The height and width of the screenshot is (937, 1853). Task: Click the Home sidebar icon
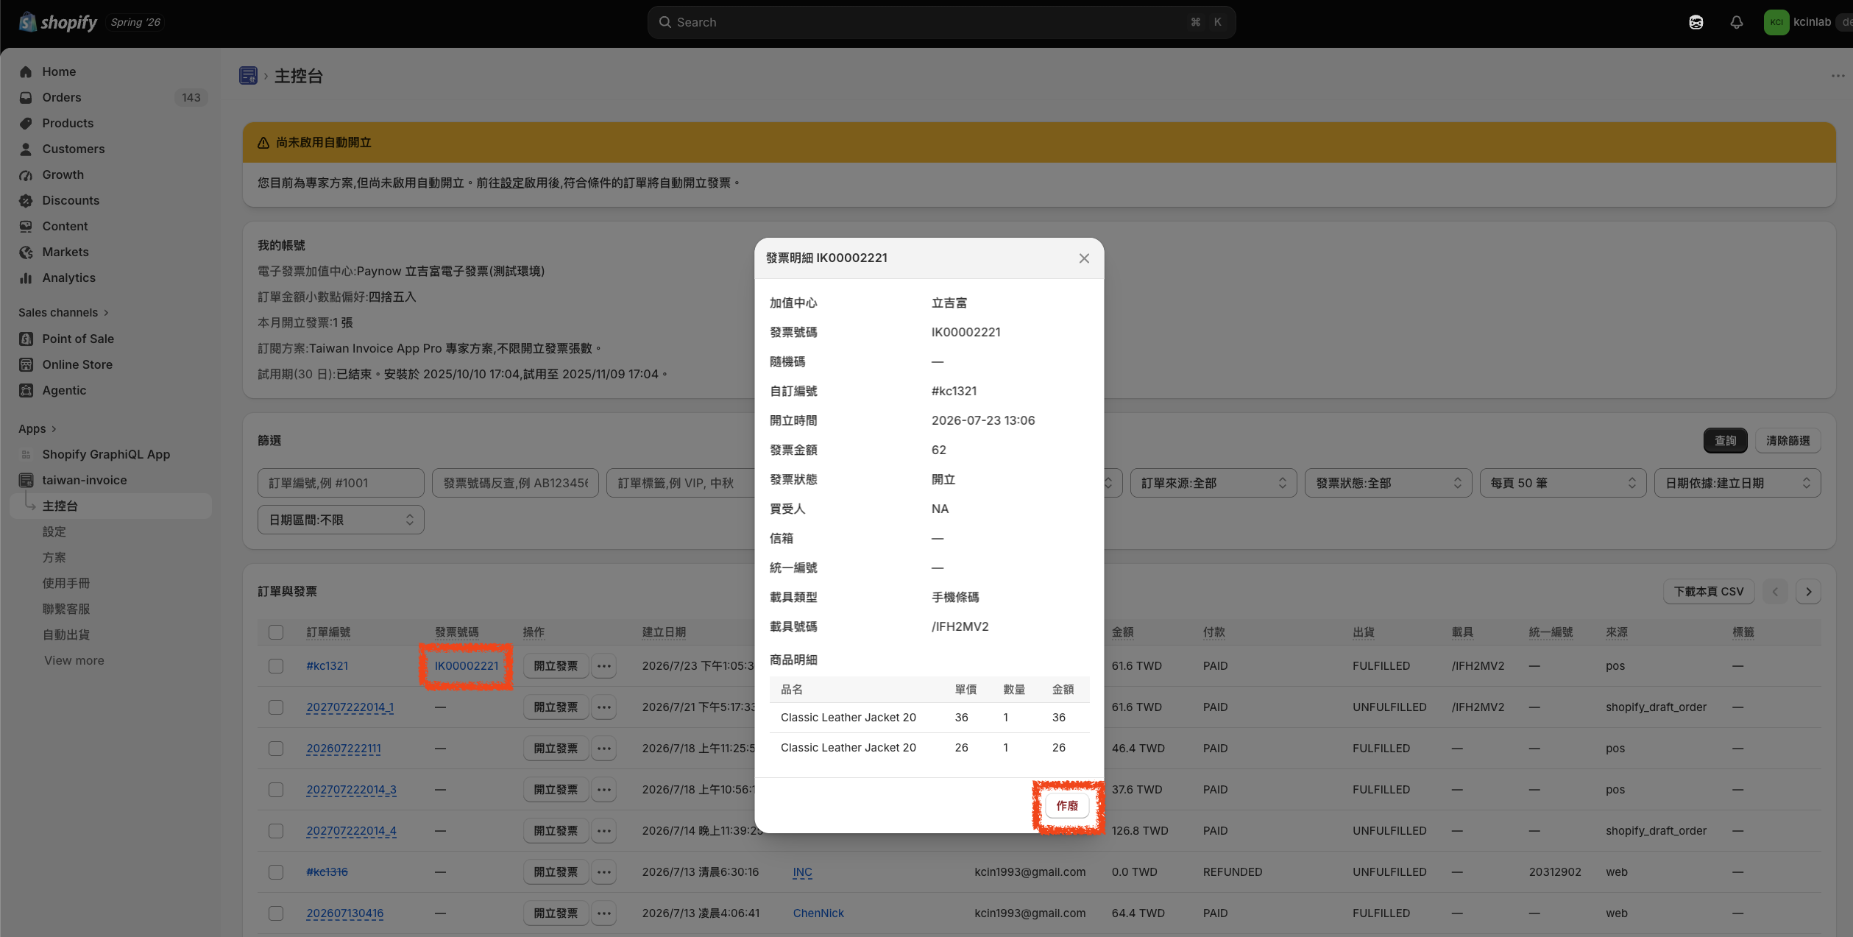click(26, 71)
